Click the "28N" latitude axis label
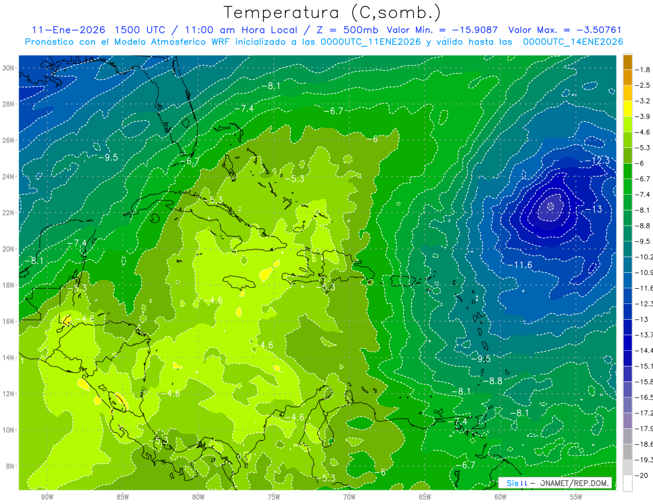 tap(9, 104)
